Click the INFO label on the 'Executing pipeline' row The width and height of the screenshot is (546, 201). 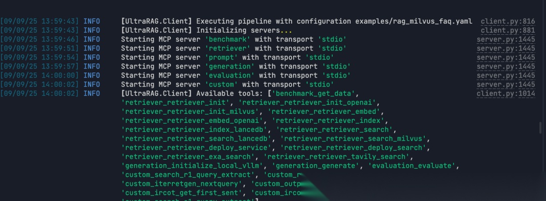(x=92, y=22)
